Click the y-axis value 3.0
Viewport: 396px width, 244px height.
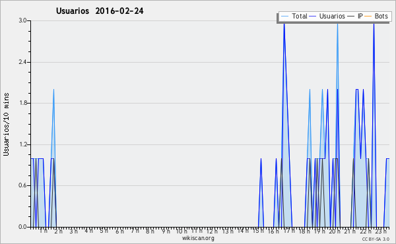pos(22,20)
